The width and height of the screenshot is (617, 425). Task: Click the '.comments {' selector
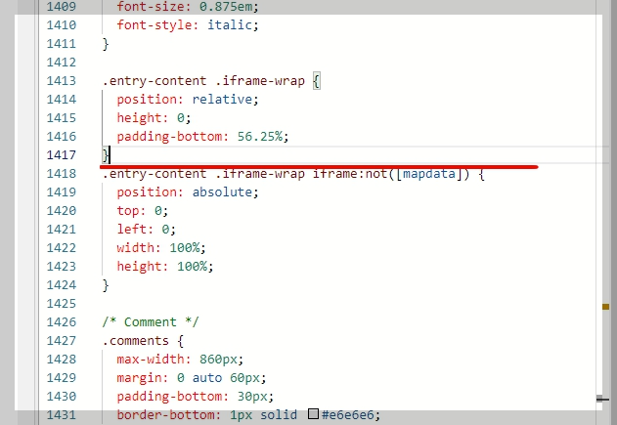[x=143, y=341]
